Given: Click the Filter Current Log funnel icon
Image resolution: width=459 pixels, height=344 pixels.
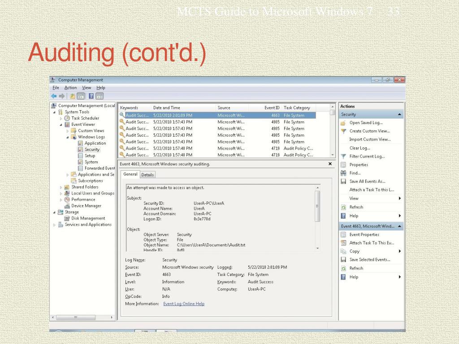Looking at the screenshot, I should (343, 156).
